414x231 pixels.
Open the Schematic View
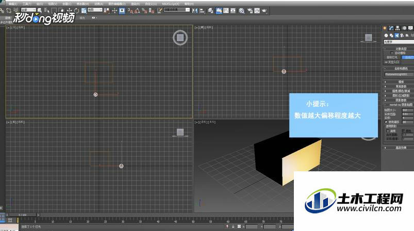(x=233, y=10)
